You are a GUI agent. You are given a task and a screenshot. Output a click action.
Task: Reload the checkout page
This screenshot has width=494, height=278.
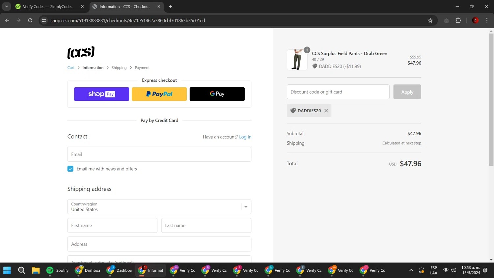tap(30, 20)
